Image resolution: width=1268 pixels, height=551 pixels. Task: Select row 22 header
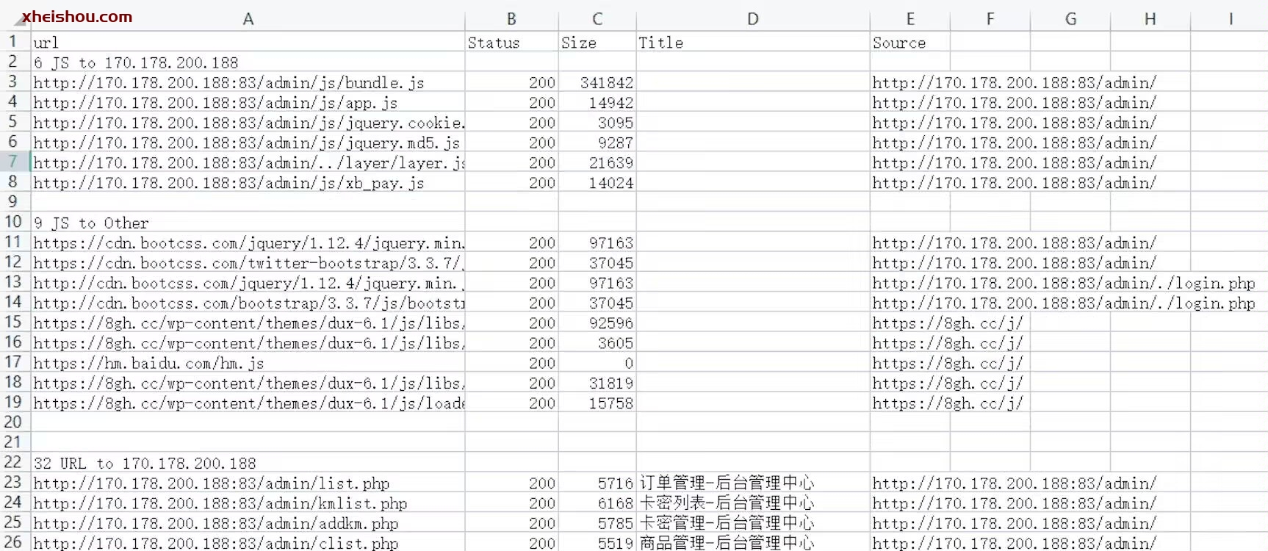13,462
